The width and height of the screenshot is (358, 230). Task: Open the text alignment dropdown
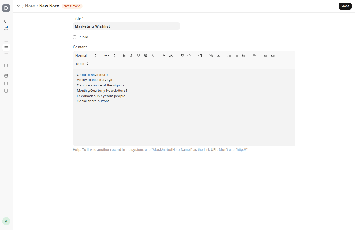tap(255, 55)
